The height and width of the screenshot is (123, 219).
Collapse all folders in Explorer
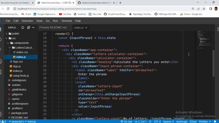tap(28, 28)
